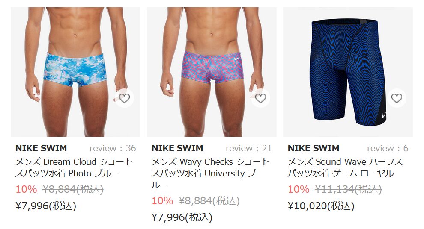View the 6 reviews for Sound Wave

(388, 148)
